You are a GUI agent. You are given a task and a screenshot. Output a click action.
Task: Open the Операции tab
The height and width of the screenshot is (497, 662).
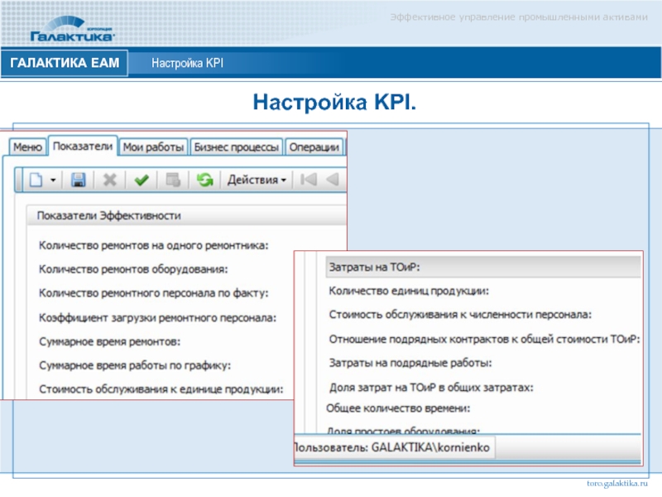pyautogui.click(x=314, y=147)
